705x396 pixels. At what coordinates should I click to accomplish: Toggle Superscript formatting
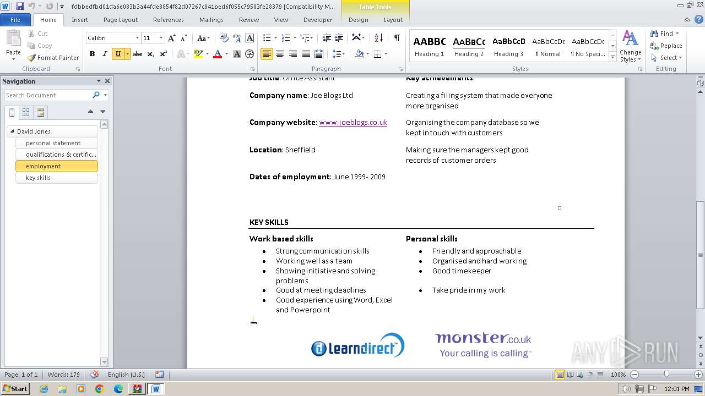[x=163, y=54]
